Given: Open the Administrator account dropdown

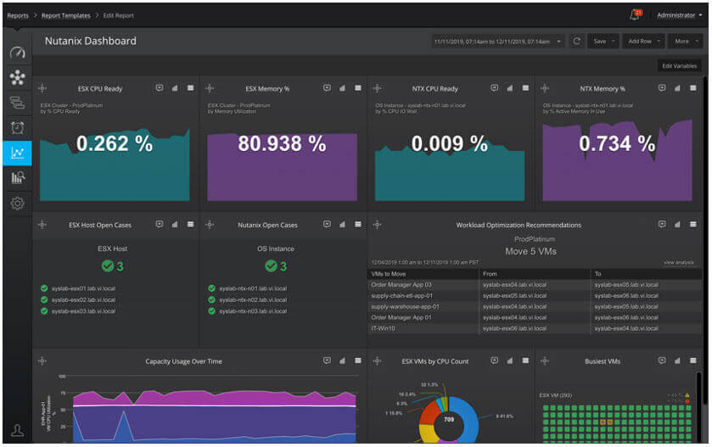Looking at the screenshot, I should (x=679, y=15).
